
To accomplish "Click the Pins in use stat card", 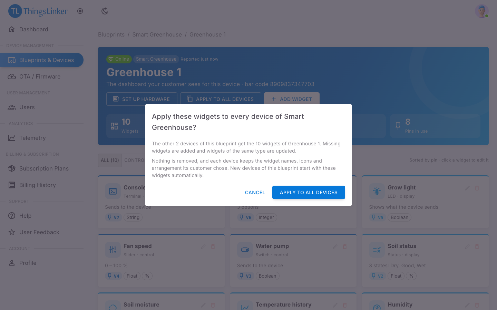I will [435, 126].
